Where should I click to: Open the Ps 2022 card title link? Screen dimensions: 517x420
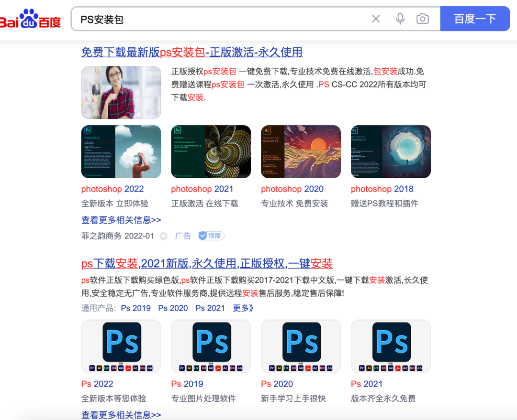97,384
